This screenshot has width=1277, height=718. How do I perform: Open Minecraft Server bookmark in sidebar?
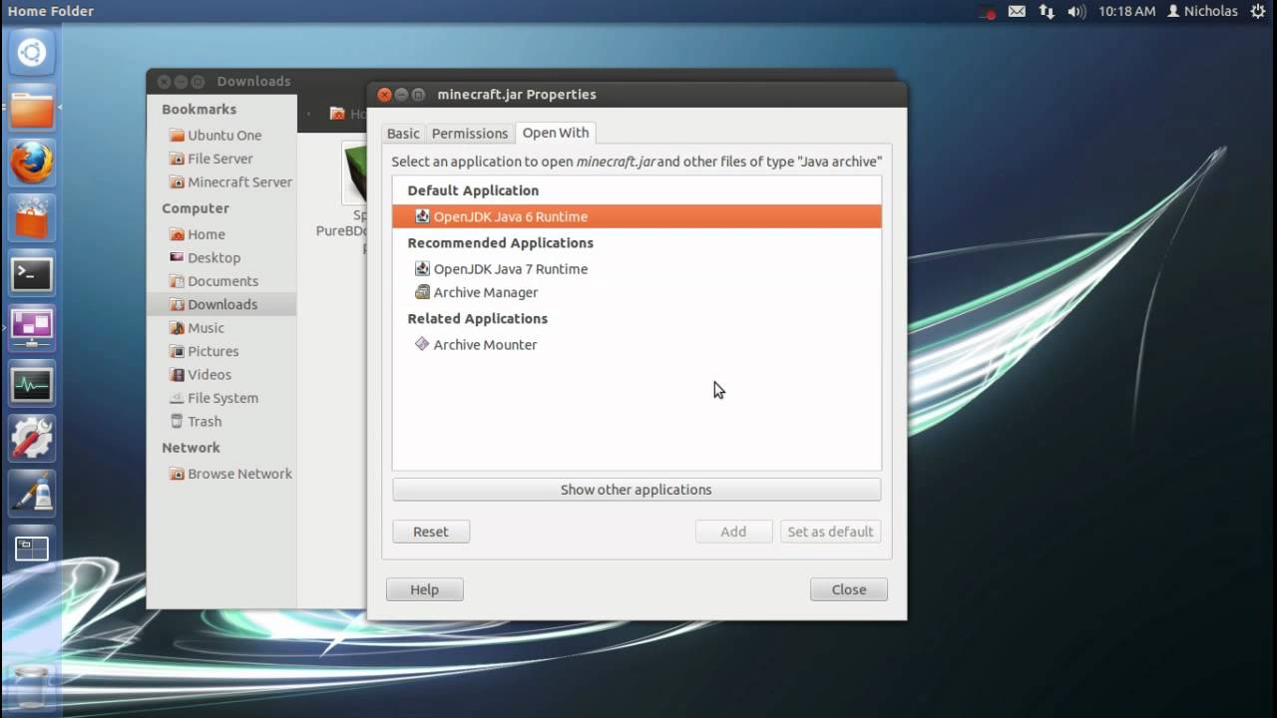pyautogui.click(x=221, y=181)
